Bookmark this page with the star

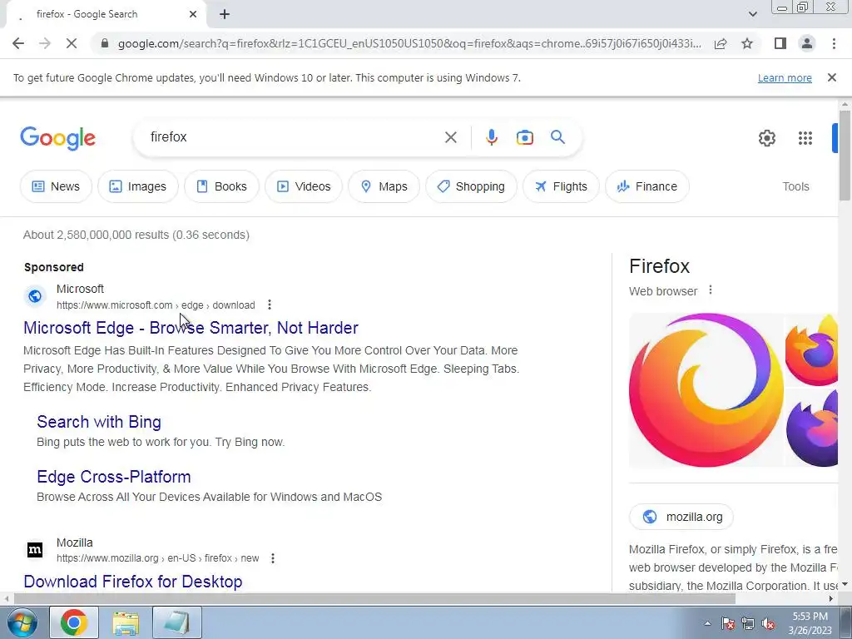click(747, 43)
